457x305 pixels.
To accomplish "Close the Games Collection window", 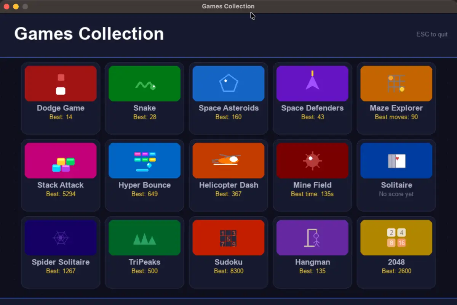I will click(6, 6).
